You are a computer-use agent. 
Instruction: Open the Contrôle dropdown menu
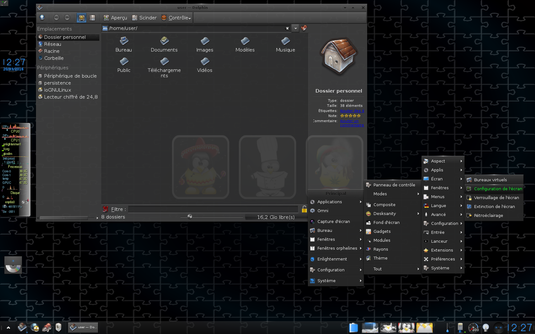pos(176,18)
